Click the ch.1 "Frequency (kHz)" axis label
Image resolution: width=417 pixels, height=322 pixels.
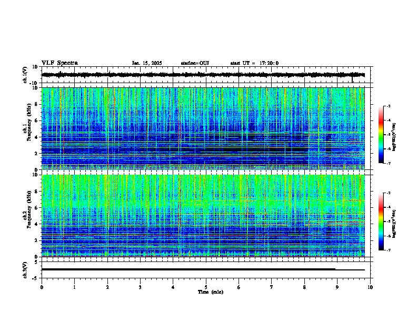click(x=29, y=123)
